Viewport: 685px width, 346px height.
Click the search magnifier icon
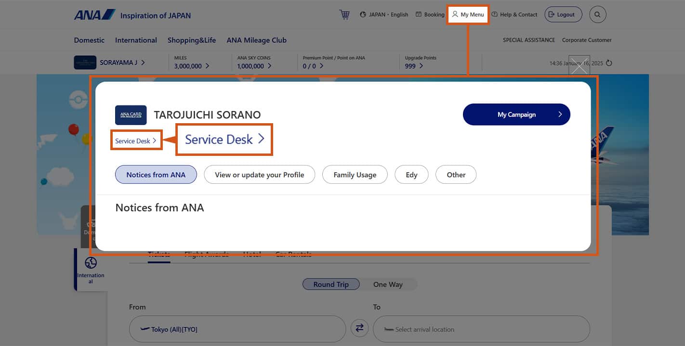pyautogui.click(x=597, y=14)
